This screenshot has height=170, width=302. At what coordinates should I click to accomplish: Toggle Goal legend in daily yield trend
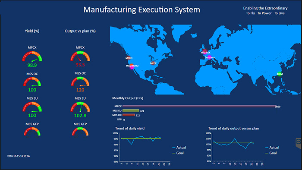click(x=178, y=153)
